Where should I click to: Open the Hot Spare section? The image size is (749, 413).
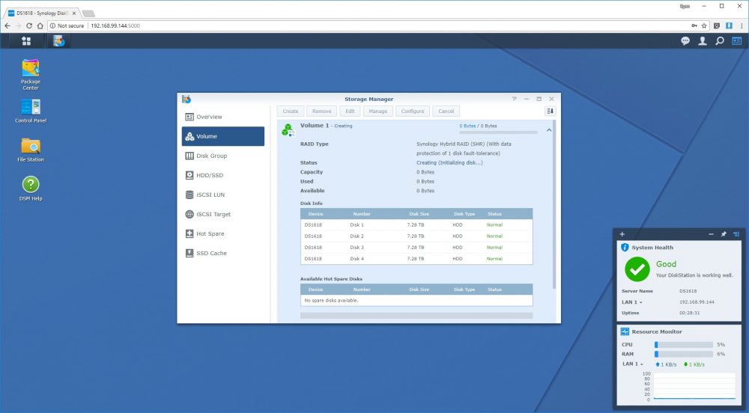click(x=223, y=233)
